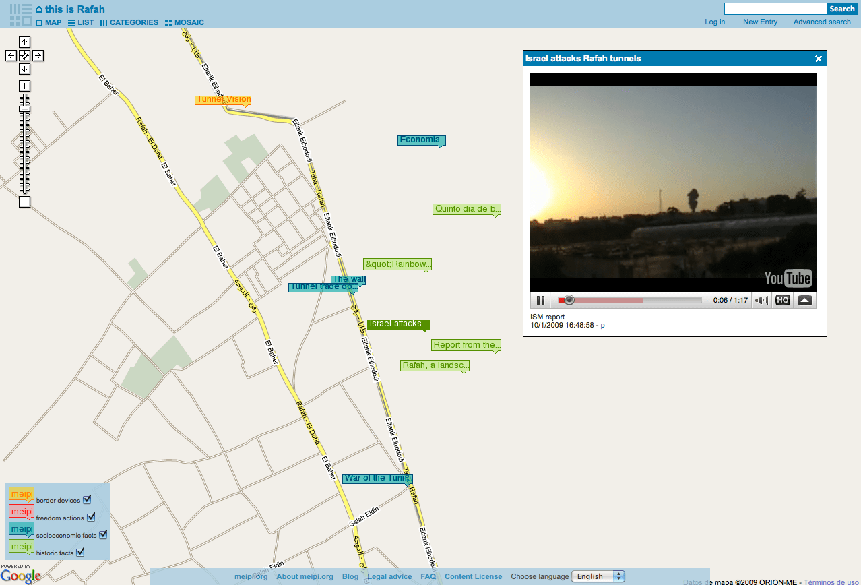Open Advanced search link
The width and height of the screenshot is (861, 585).
click(x=822, y=22)
